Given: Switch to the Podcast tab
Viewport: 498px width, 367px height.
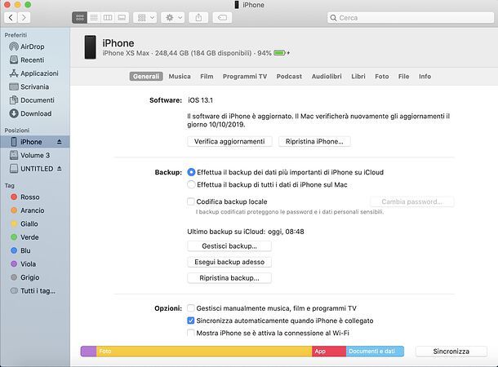Looking at the screenshot, I should [289, 77].
